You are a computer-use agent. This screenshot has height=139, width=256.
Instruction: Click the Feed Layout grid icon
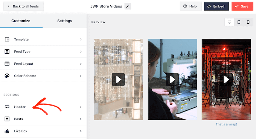pyautogui.click(x=7, y=64)
